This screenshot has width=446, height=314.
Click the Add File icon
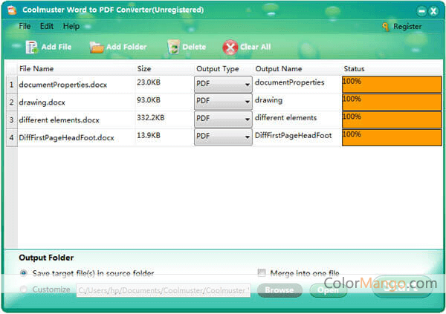[32, 47]
